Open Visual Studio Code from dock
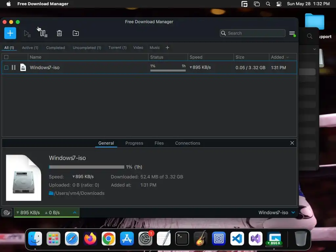The image size is (336, 252). [237, 239]
